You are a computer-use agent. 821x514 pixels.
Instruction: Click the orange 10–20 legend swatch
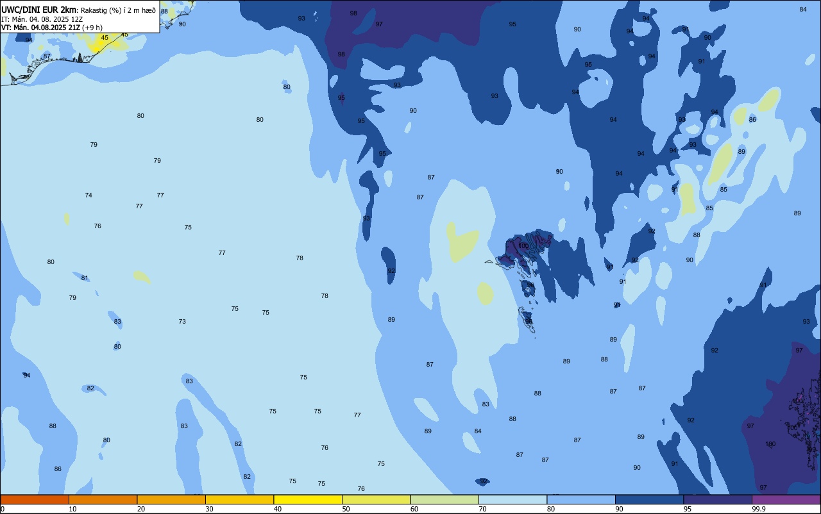point(103,500)
